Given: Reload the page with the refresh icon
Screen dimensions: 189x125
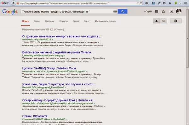Looking at the screenshot, I should click(141, 3).
